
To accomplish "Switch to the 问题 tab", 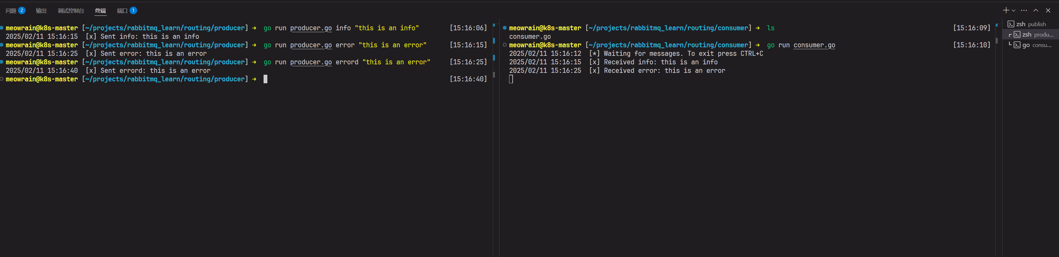I will 11,11.
